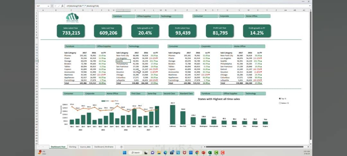The height and width of the screenshot is (156, 347).
Task: Filter by the First Class slicer button
Action: pyautogui.click(x=138, y=94)
